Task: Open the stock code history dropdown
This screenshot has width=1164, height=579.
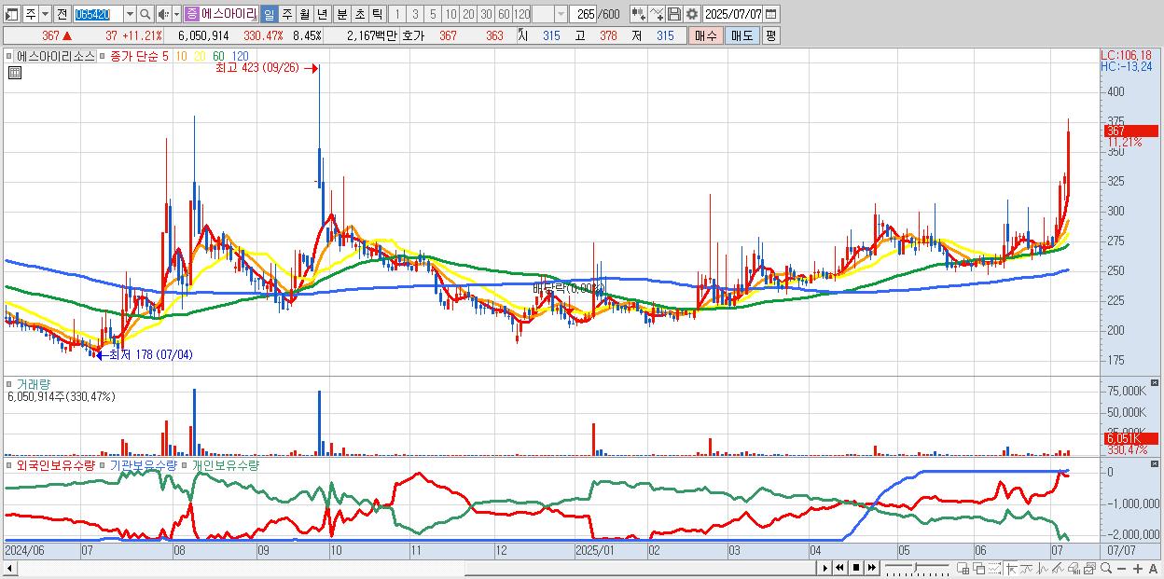Action: [130, 14]
